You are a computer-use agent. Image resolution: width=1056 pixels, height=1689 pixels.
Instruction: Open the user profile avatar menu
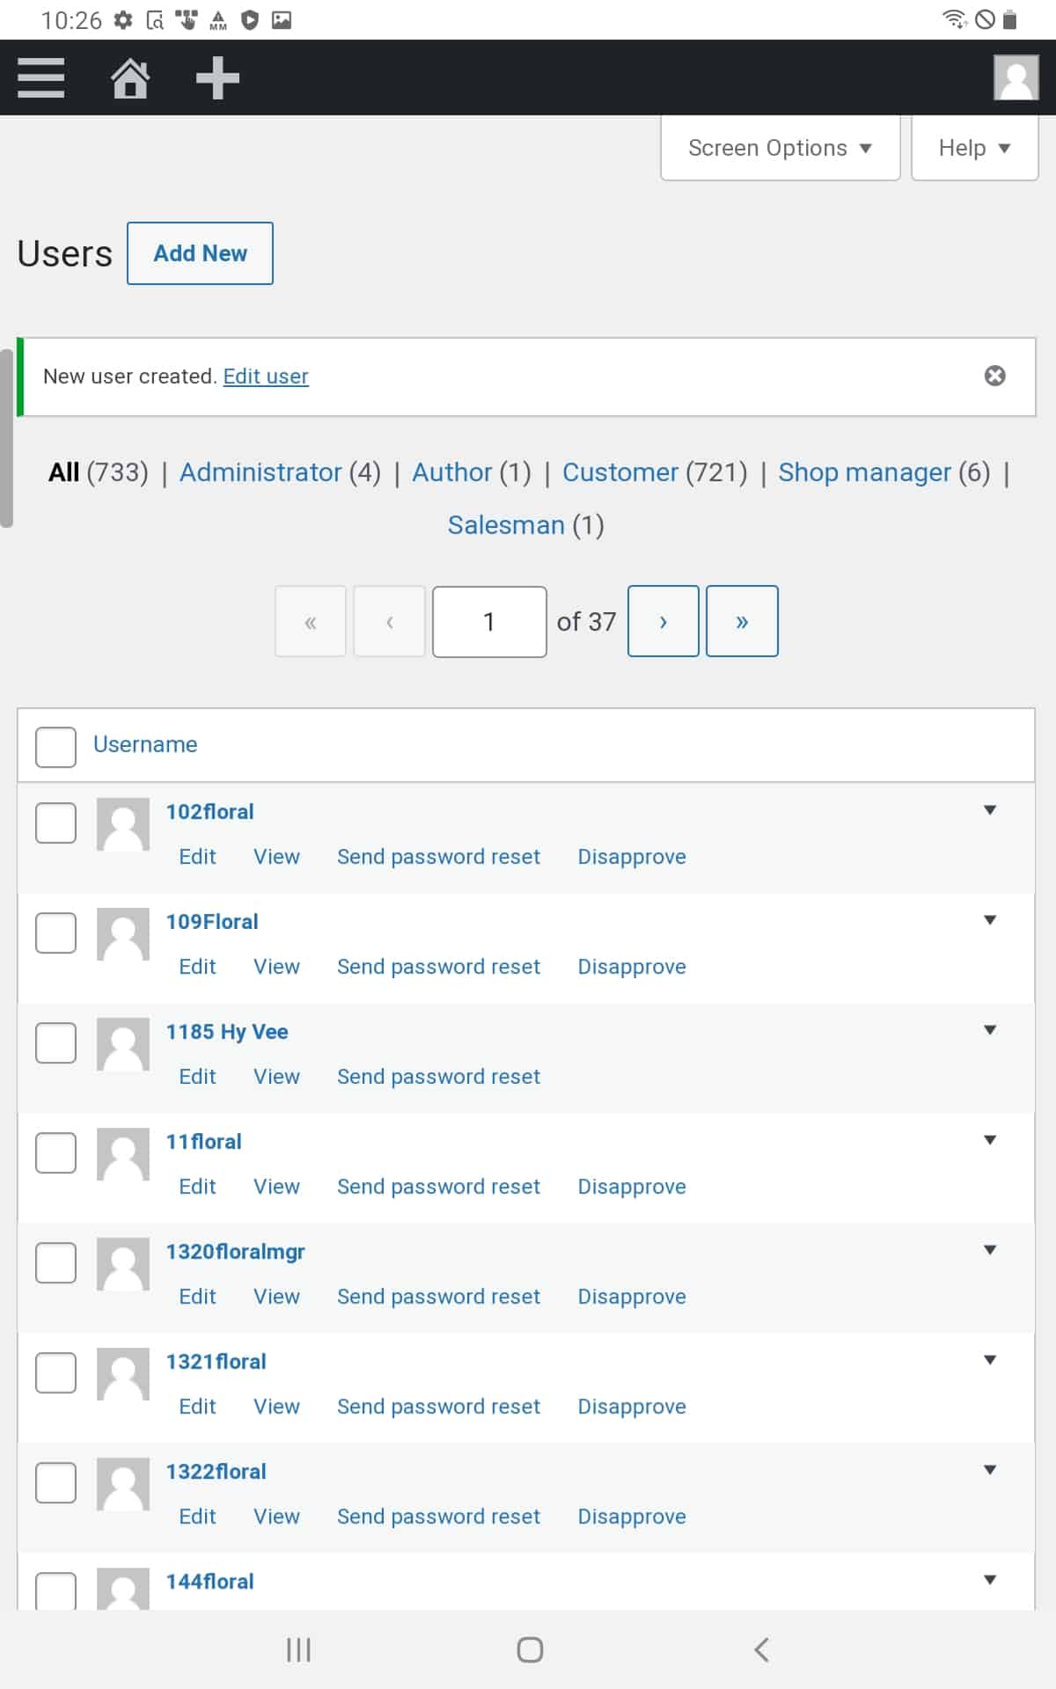coord(1016,77)
